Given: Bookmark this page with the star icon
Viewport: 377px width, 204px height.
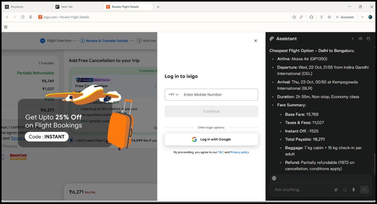Looking at the screenshot, I should click(294, 17).
